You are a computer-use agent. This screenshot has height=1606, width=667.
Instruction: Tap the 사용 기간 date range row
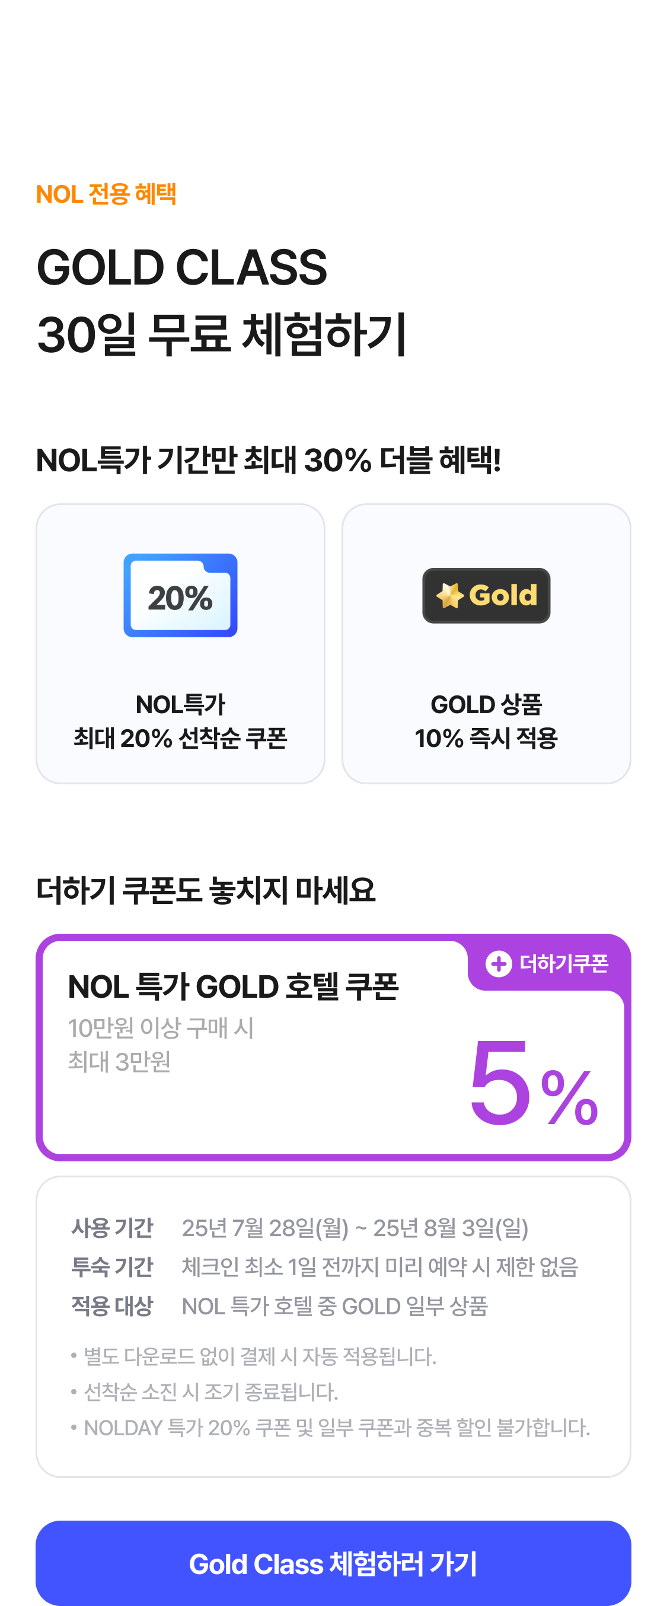[300, 1228]
